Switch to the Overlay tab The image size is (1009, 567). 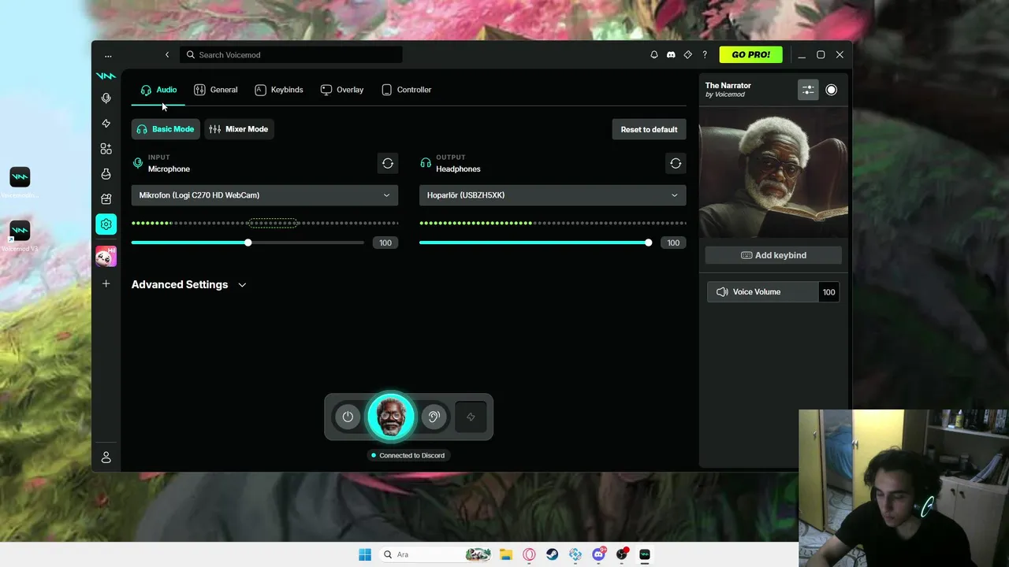tap(342, 90)
